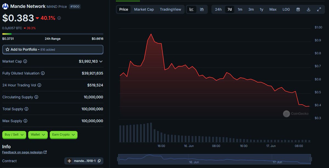Click $519,524 trading volume value

pyautogui.click(x=95, y=85)
